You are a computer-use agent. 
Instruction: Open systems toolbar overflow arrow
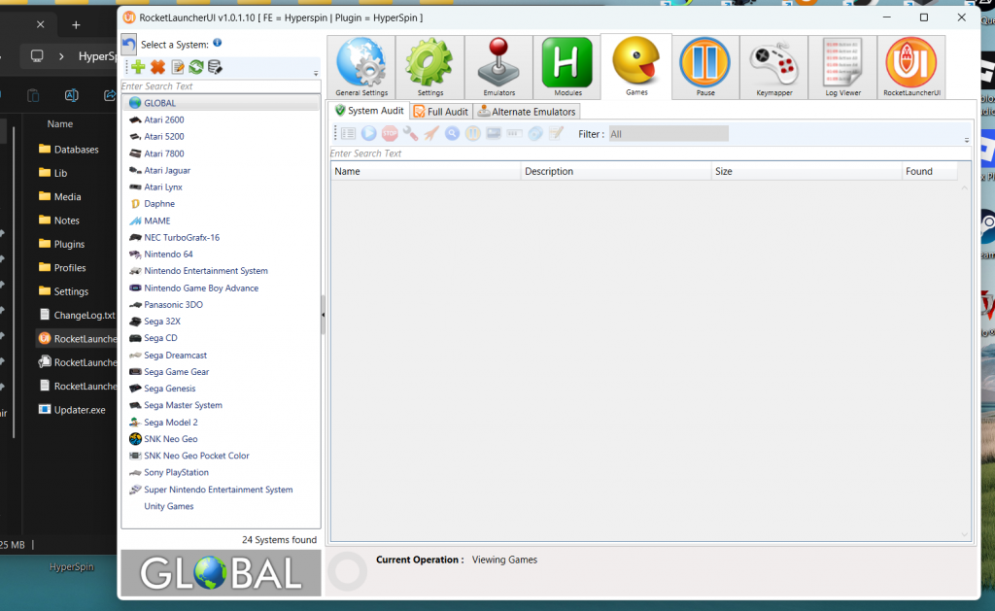pos(316,74)
